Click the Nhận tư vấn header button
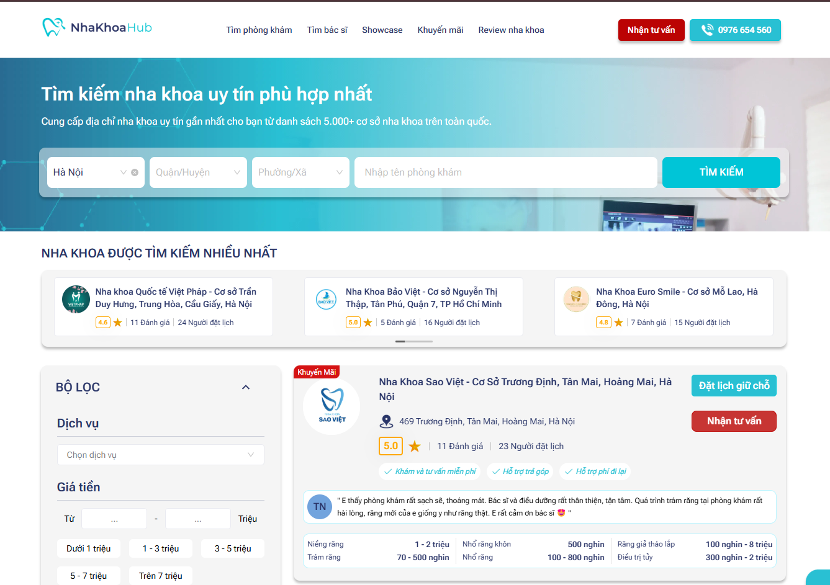This screenshot has height=585, width=830. click(651, 30)
